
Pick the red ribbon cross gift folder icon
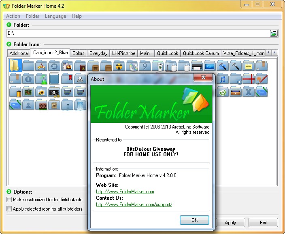click(x=249, y=78)
